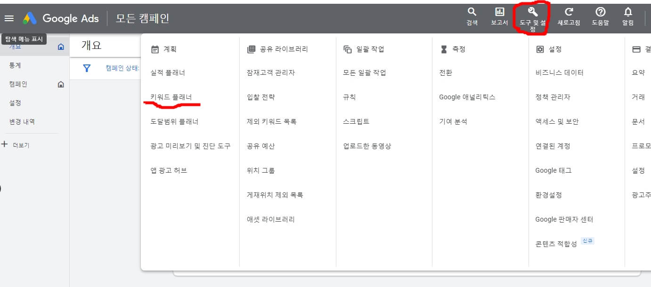Screen dimensions: 651x287
Task: Open 게재위치 제외 목록
Action: (x=275, y=195)
